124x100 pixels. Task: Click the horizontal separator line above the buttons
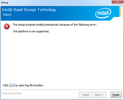(x=62, y=90)
